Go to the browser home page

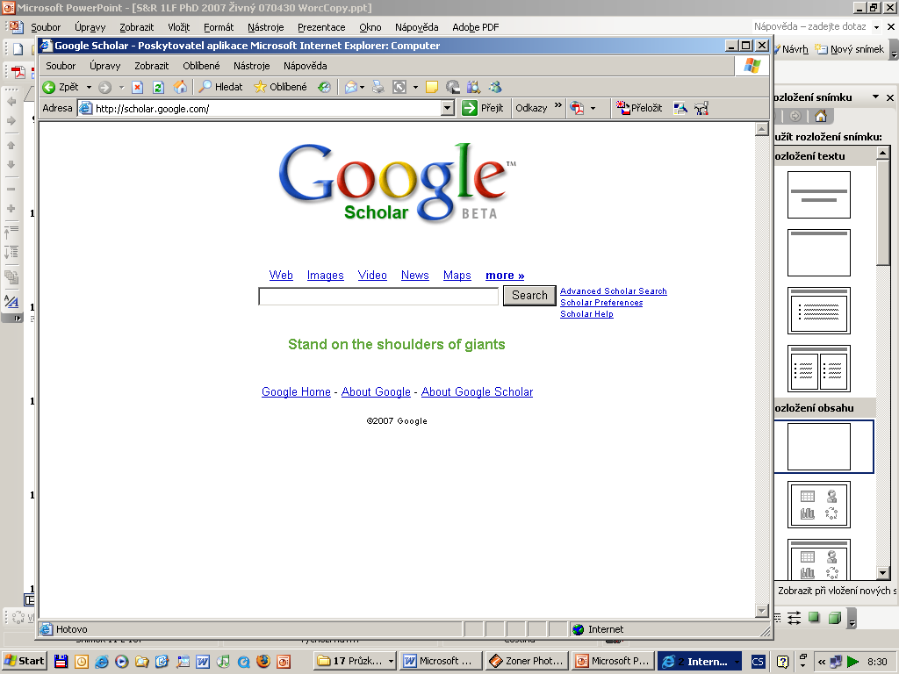click(x=180, y=87)
